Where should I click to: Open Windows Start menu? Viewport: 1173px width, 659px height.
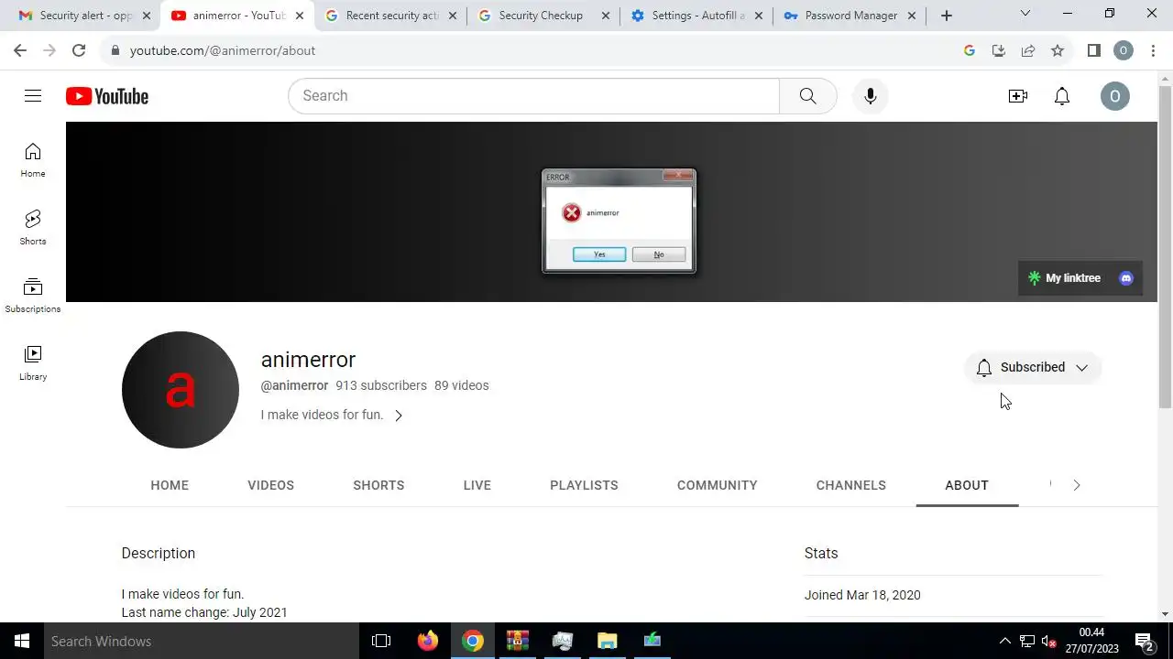coord(22,642)
